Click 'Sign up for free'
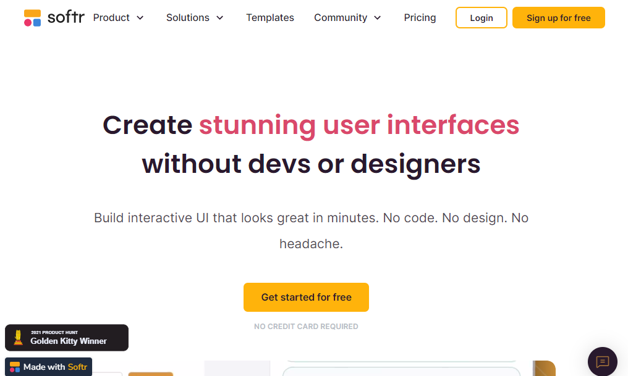 tap(558, 17)
